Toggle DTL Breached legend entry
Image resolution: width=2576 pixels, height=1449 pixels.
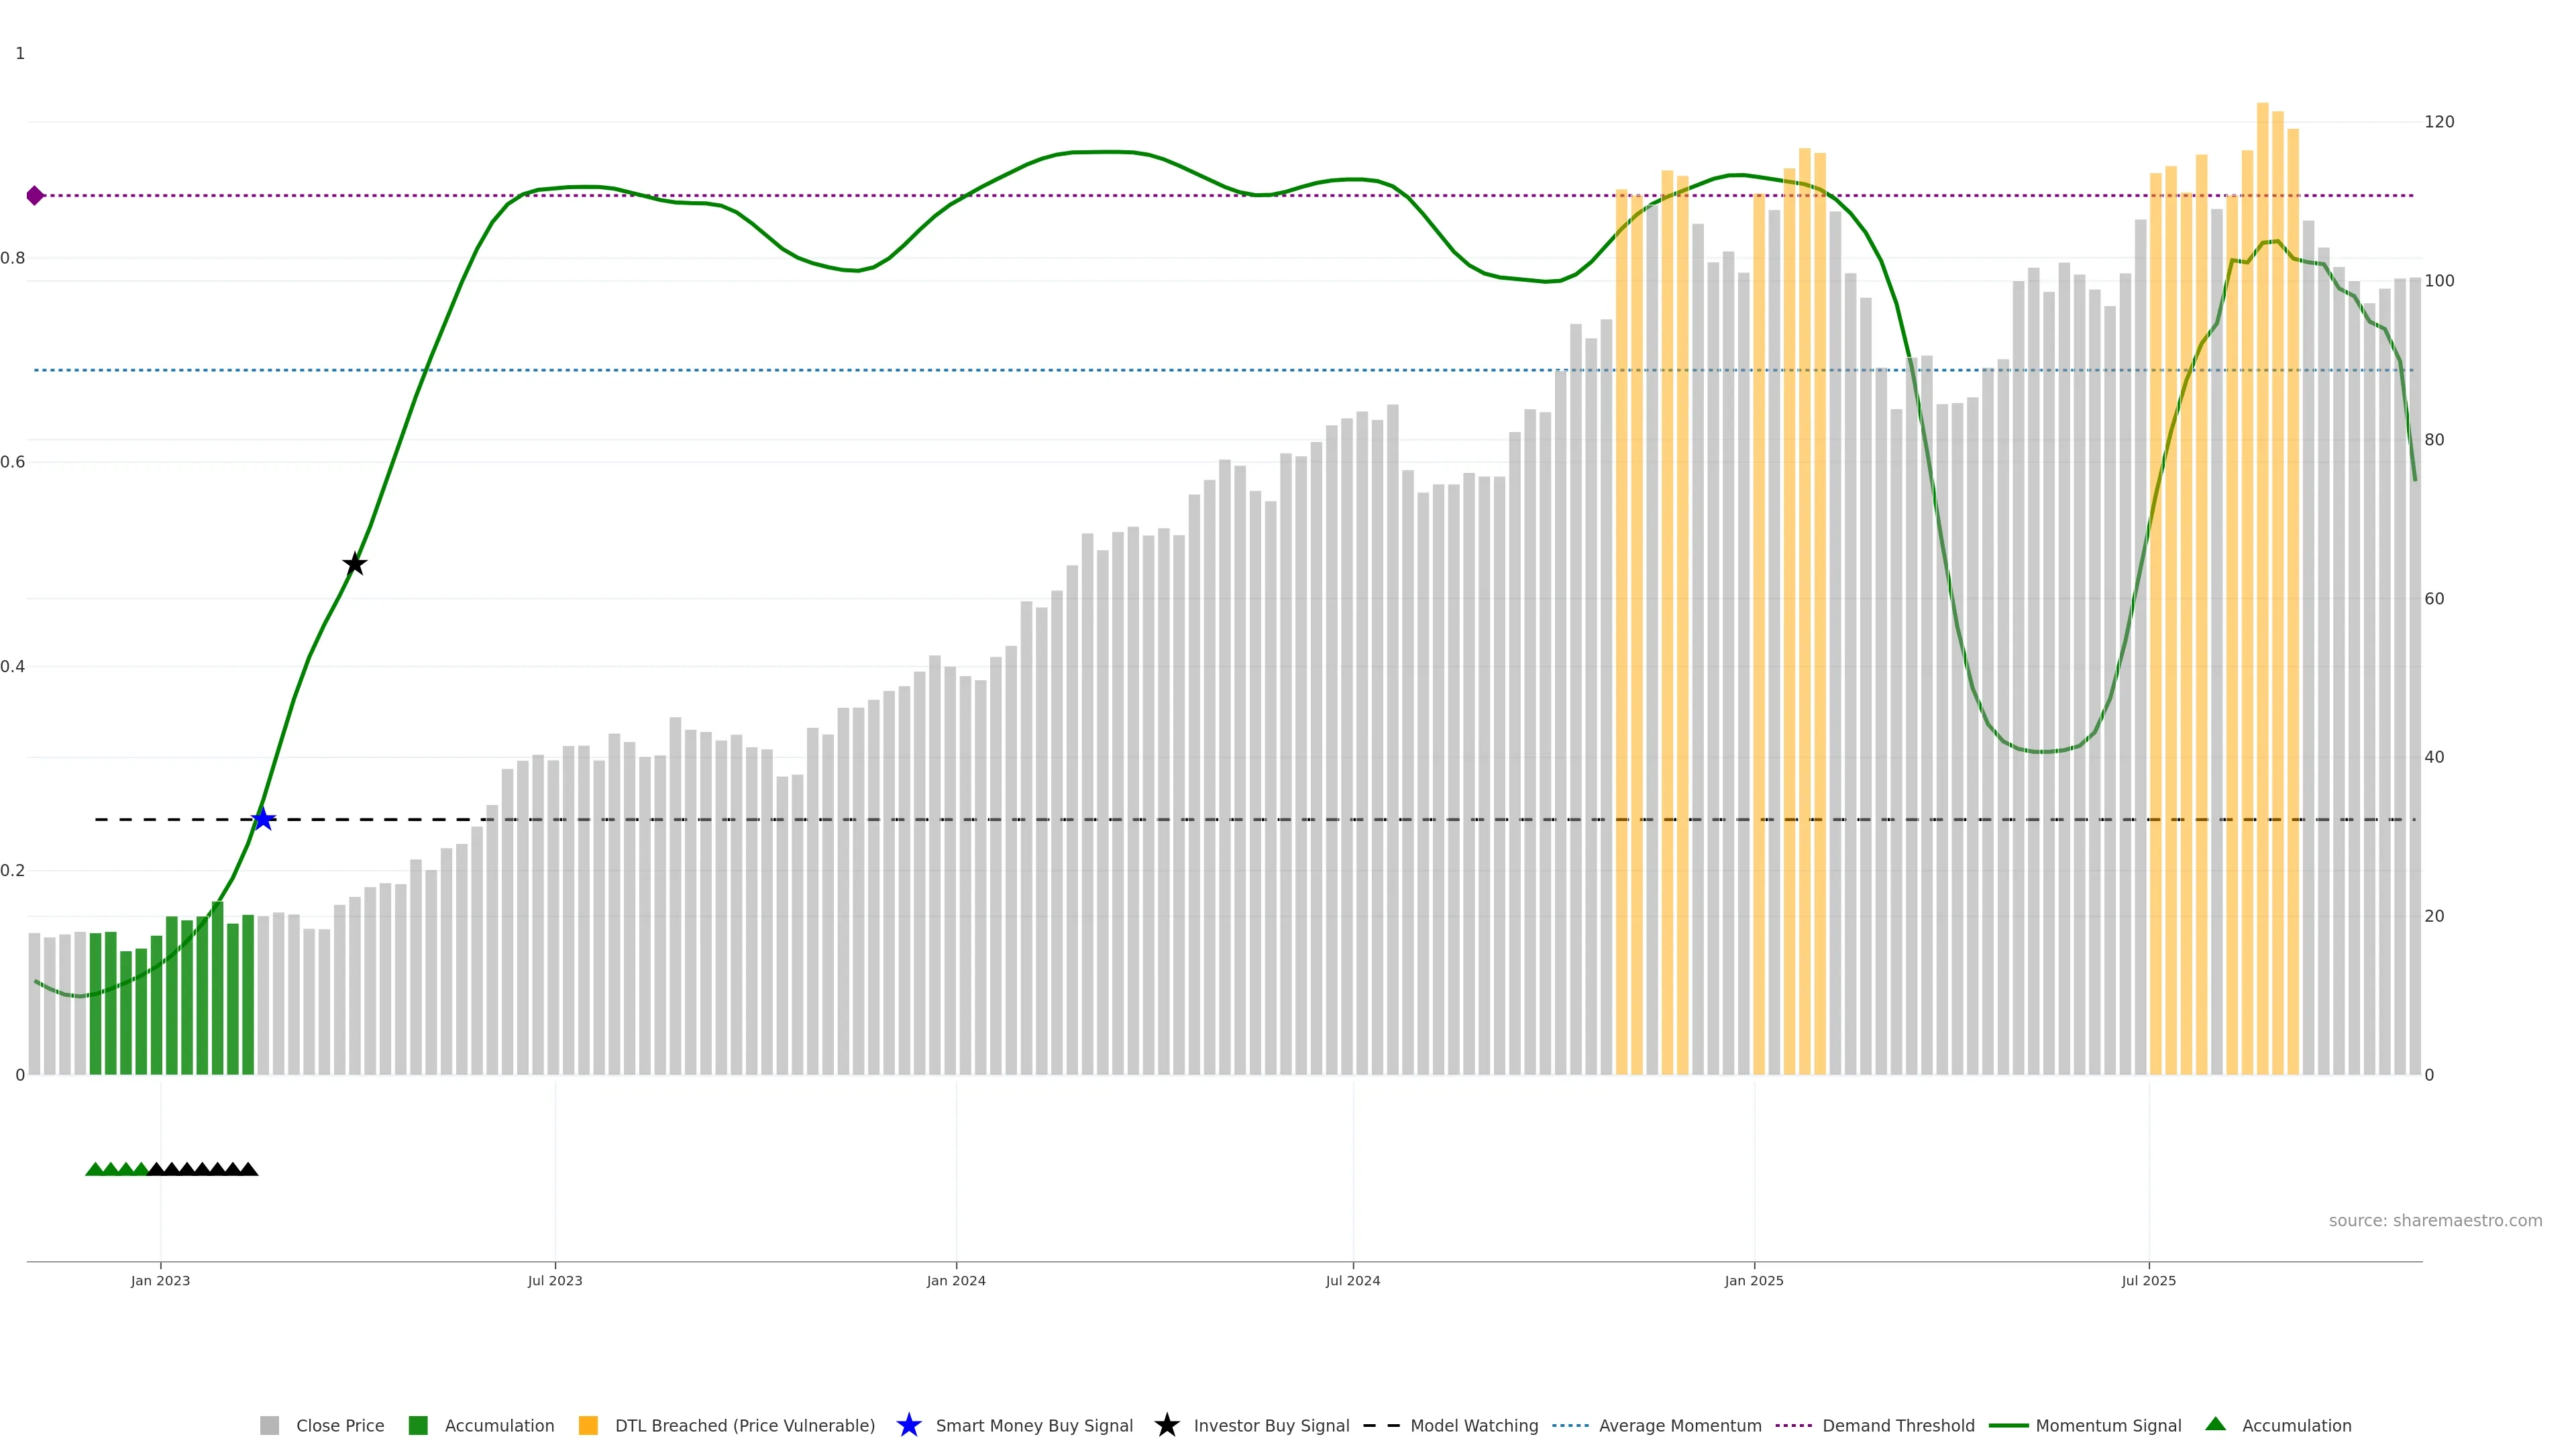(x=744, y=1425)
